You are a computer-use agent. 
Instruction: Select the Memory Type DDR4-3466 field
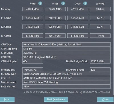(x=66, y=74)
